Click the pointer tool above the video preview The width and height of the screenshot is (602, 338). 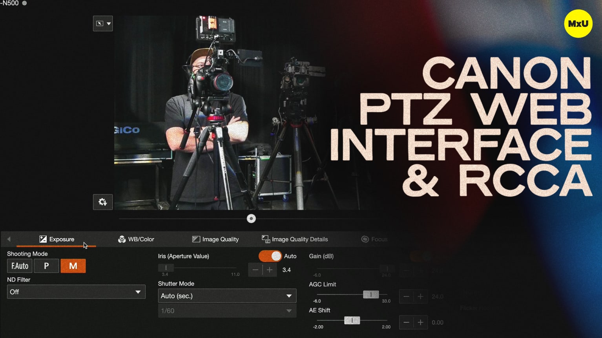click(x=100, y=23)
